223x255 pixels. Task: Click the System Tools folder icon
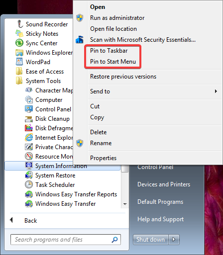coord(19,81)
